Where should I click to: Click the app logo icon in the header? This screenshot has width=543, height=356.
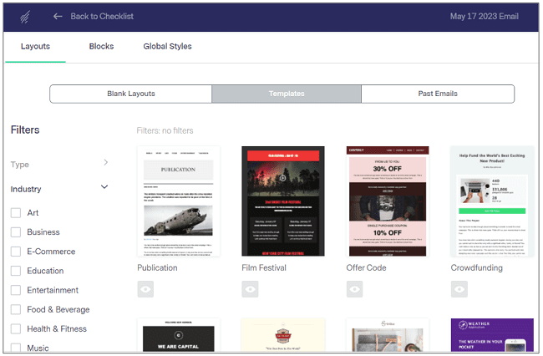click(x=25, y=17)
